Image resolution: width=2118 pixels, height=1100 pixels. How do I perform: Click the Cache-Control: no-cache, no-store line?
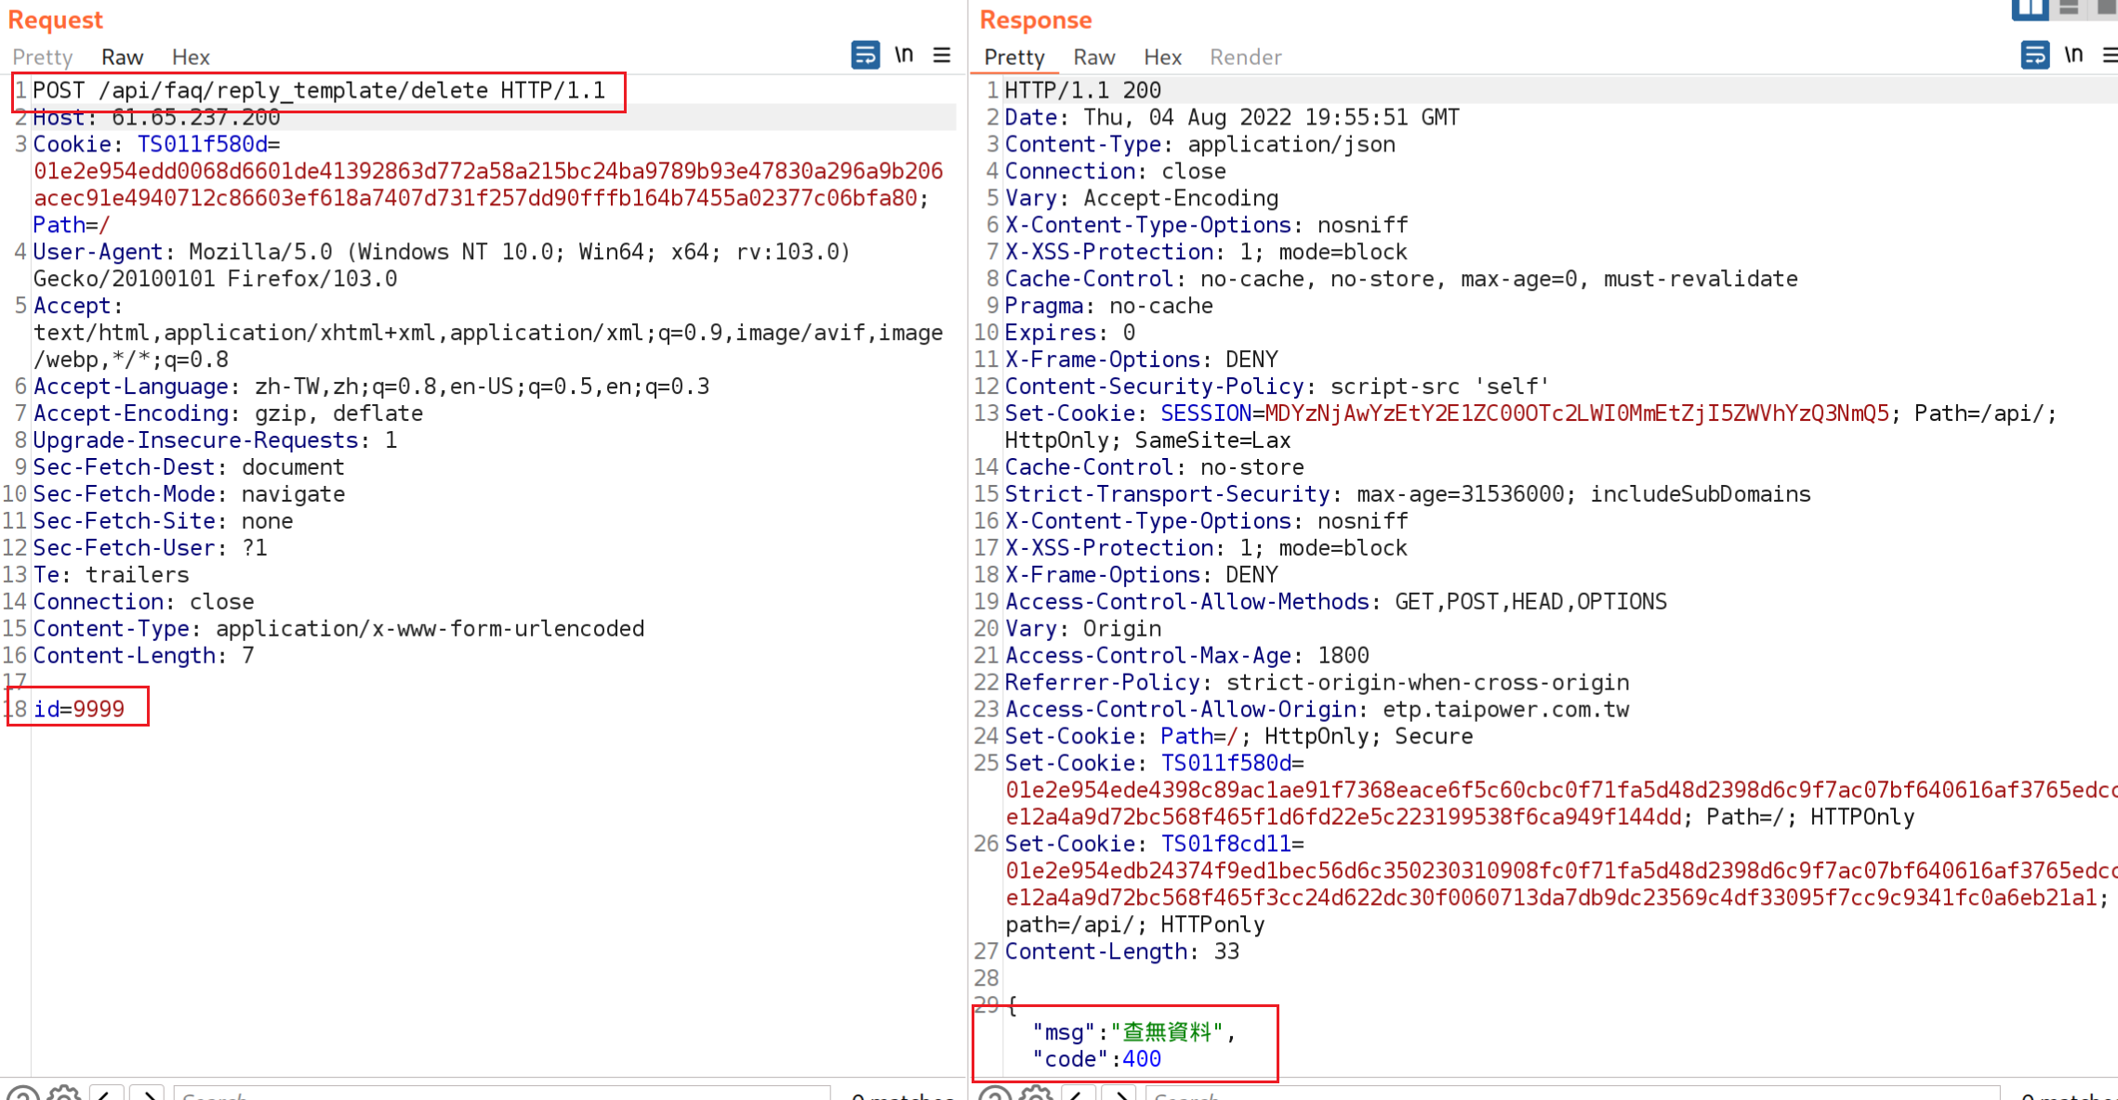pos(1401,279)
